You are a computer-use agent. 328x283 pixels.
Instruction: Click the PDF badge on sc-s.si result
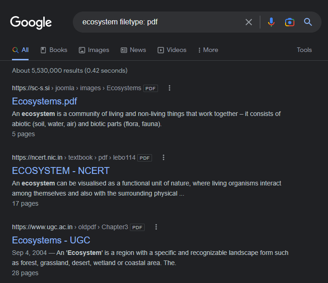(x=150, y=88)
